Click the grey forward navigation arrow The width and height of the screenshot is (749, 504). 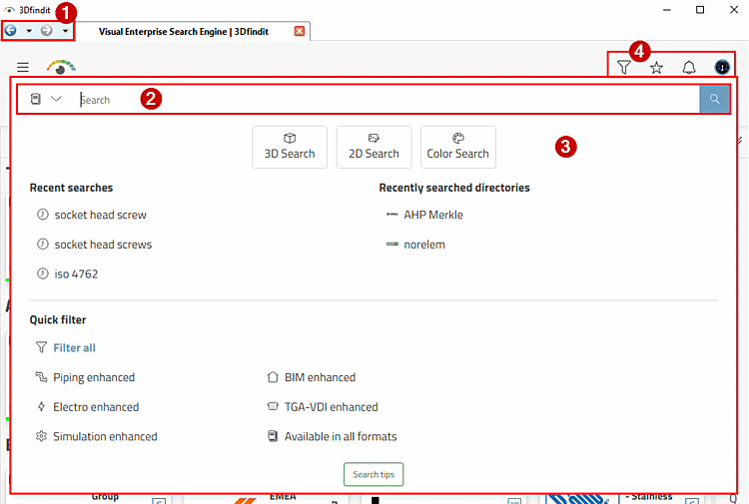point(46,31)
